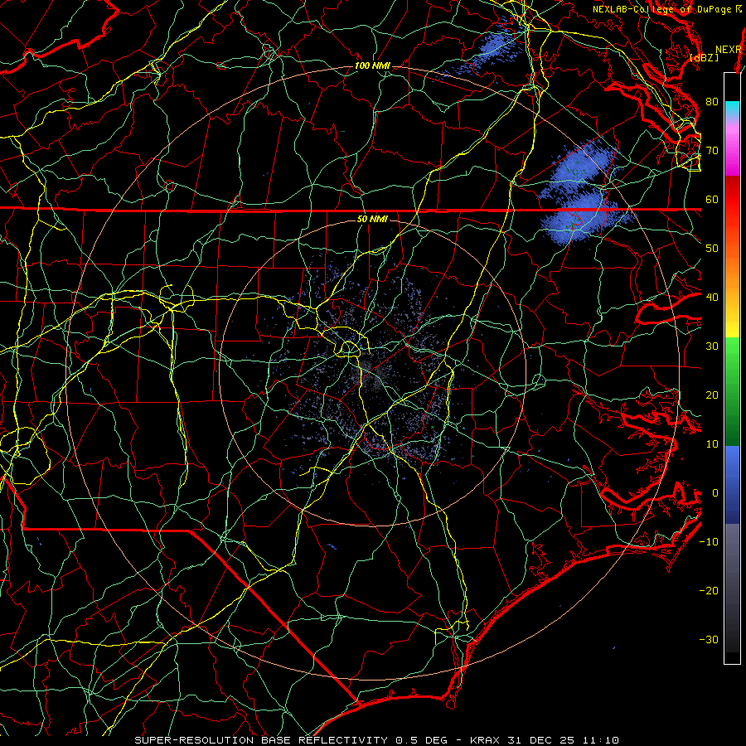Screen dimensions: 746x746
Task: Click the gray clutter at the radar center
Action: [x=373, y=373]
